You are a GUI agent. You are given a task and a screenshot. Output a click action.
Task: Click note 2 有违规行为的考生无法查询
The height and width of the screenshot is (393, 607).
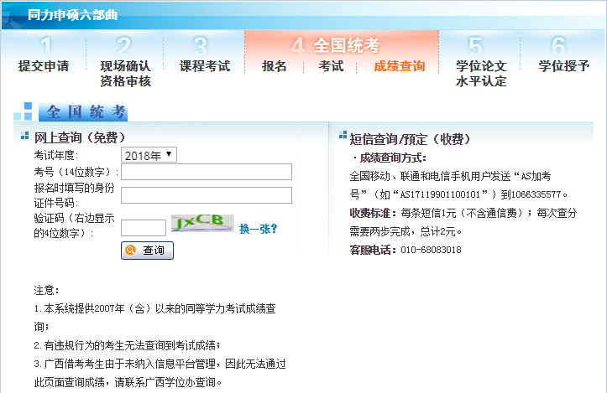point(127,345)
